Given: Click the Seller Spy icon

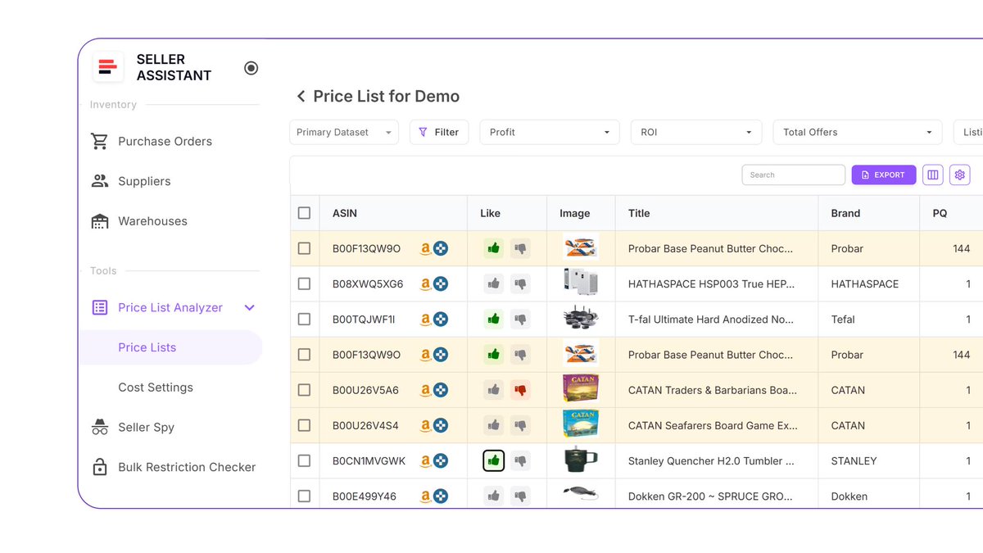Looking at the screenshot, I should pyautogui.click(x=98, y=427).
